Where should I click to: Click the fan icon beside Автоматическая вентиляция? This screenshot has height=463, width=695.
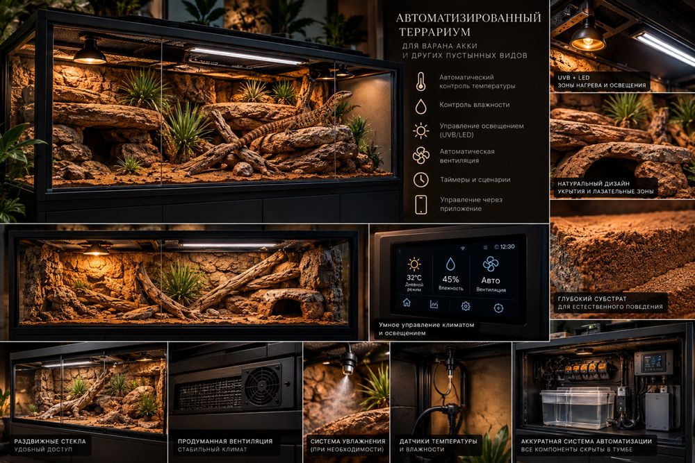420,155
